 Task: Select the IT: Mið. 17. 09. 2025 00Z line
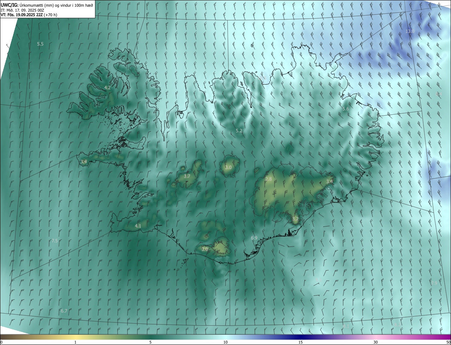point(22,10)
